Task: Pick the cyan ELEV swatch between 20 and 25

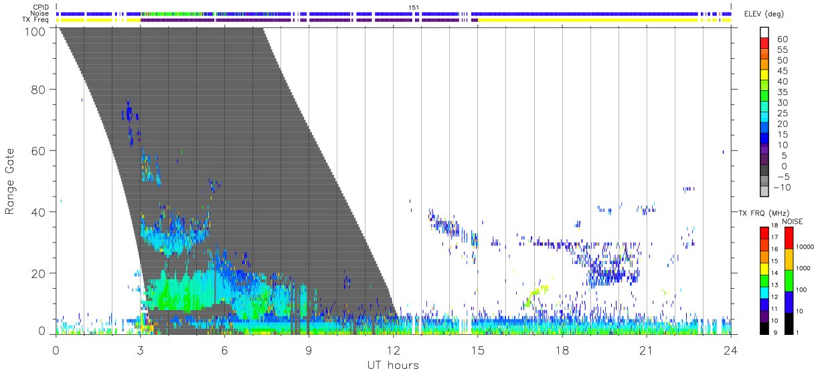Action: click(x=766, y=118)
